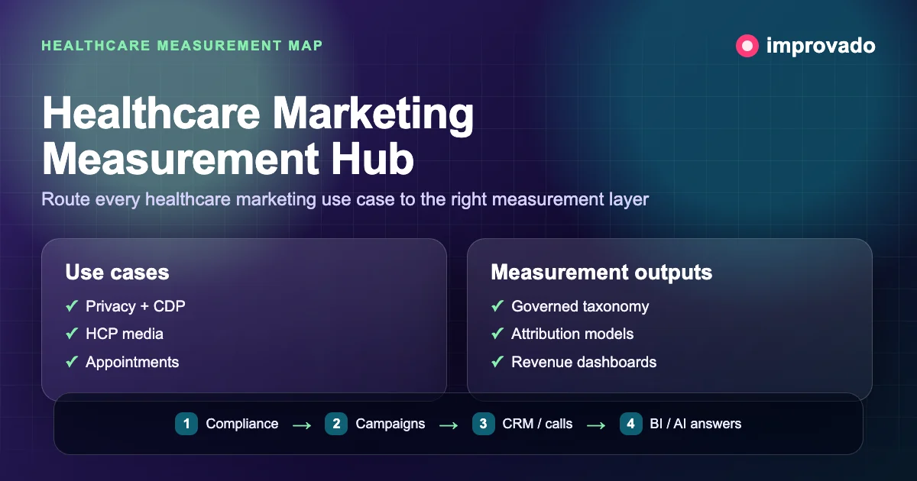Click the 'Appointments' text

132,362
